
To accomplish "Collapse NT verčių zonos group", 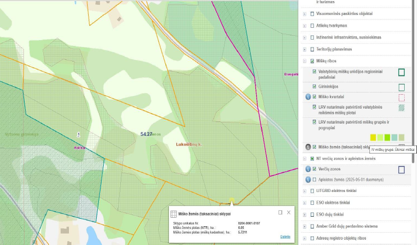I will pyautogui.click(x=305, y=158).
